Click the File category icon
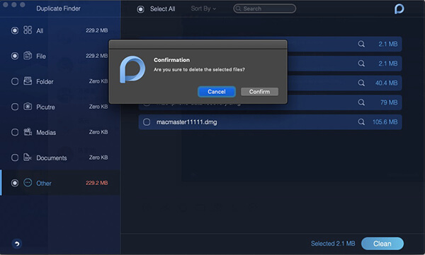This screenshot has height=255, width=425. pos(28,55)
